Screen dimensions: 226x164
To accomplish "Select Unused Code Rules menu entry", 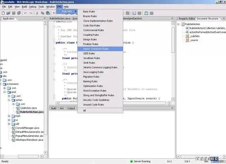I will click(100, 105).
